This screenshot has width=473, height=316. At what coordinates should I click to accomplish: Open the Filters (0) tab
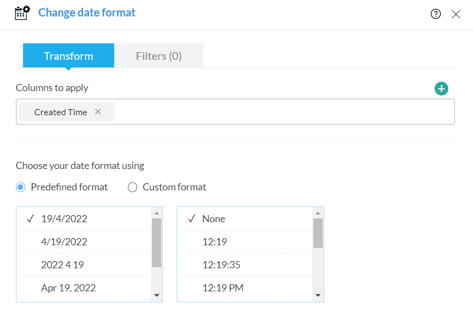pos(159,56)
